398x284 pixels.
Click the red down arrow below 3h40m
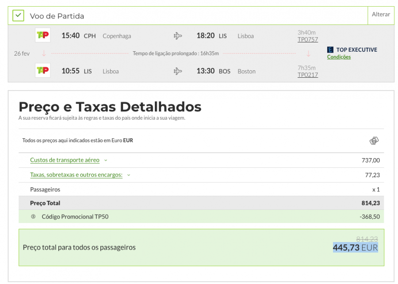[x=308, y=54]
